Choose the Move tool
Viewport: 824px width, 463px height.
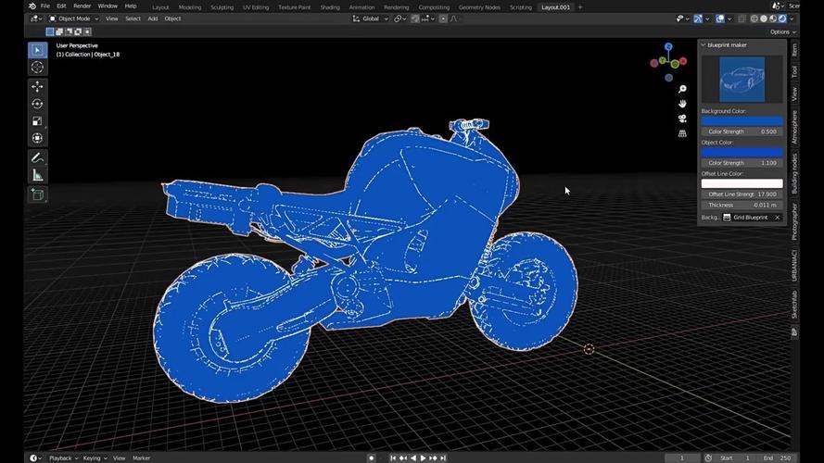[37, 86]
